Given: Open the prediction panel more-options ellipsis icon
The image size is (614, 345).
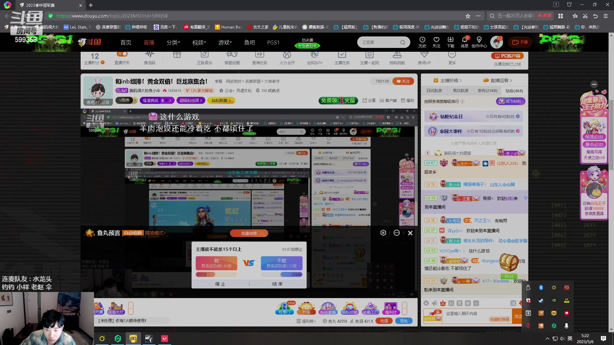Looking at the screenshot, I should (397, 233).
